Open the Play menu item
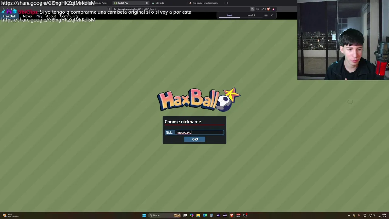389x219 pixels. click(x=39, y=16)
